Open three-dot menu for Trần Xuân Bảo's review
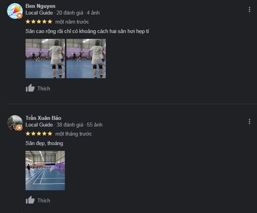257x213 pixels. pyautogui.click(x=249, y=121)
